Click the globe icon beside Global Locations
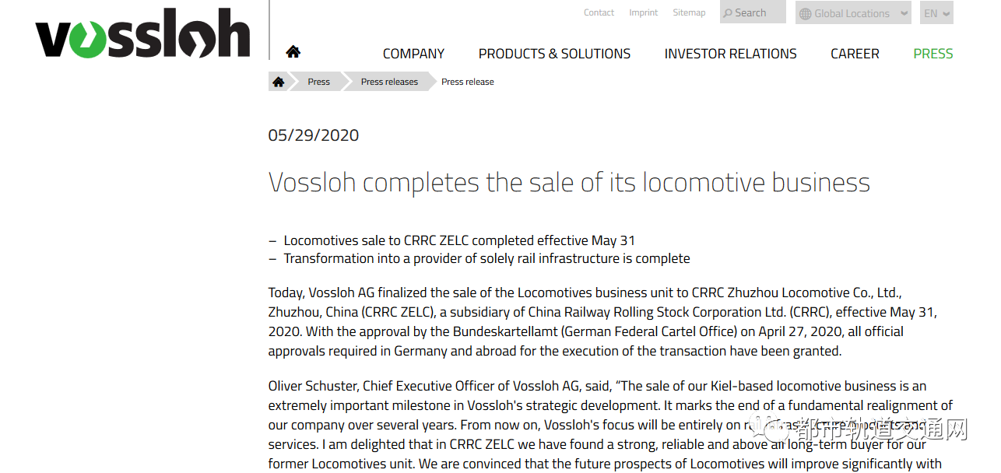The height and width of the screenshot is (473, 1001). (x=805, y=13)
